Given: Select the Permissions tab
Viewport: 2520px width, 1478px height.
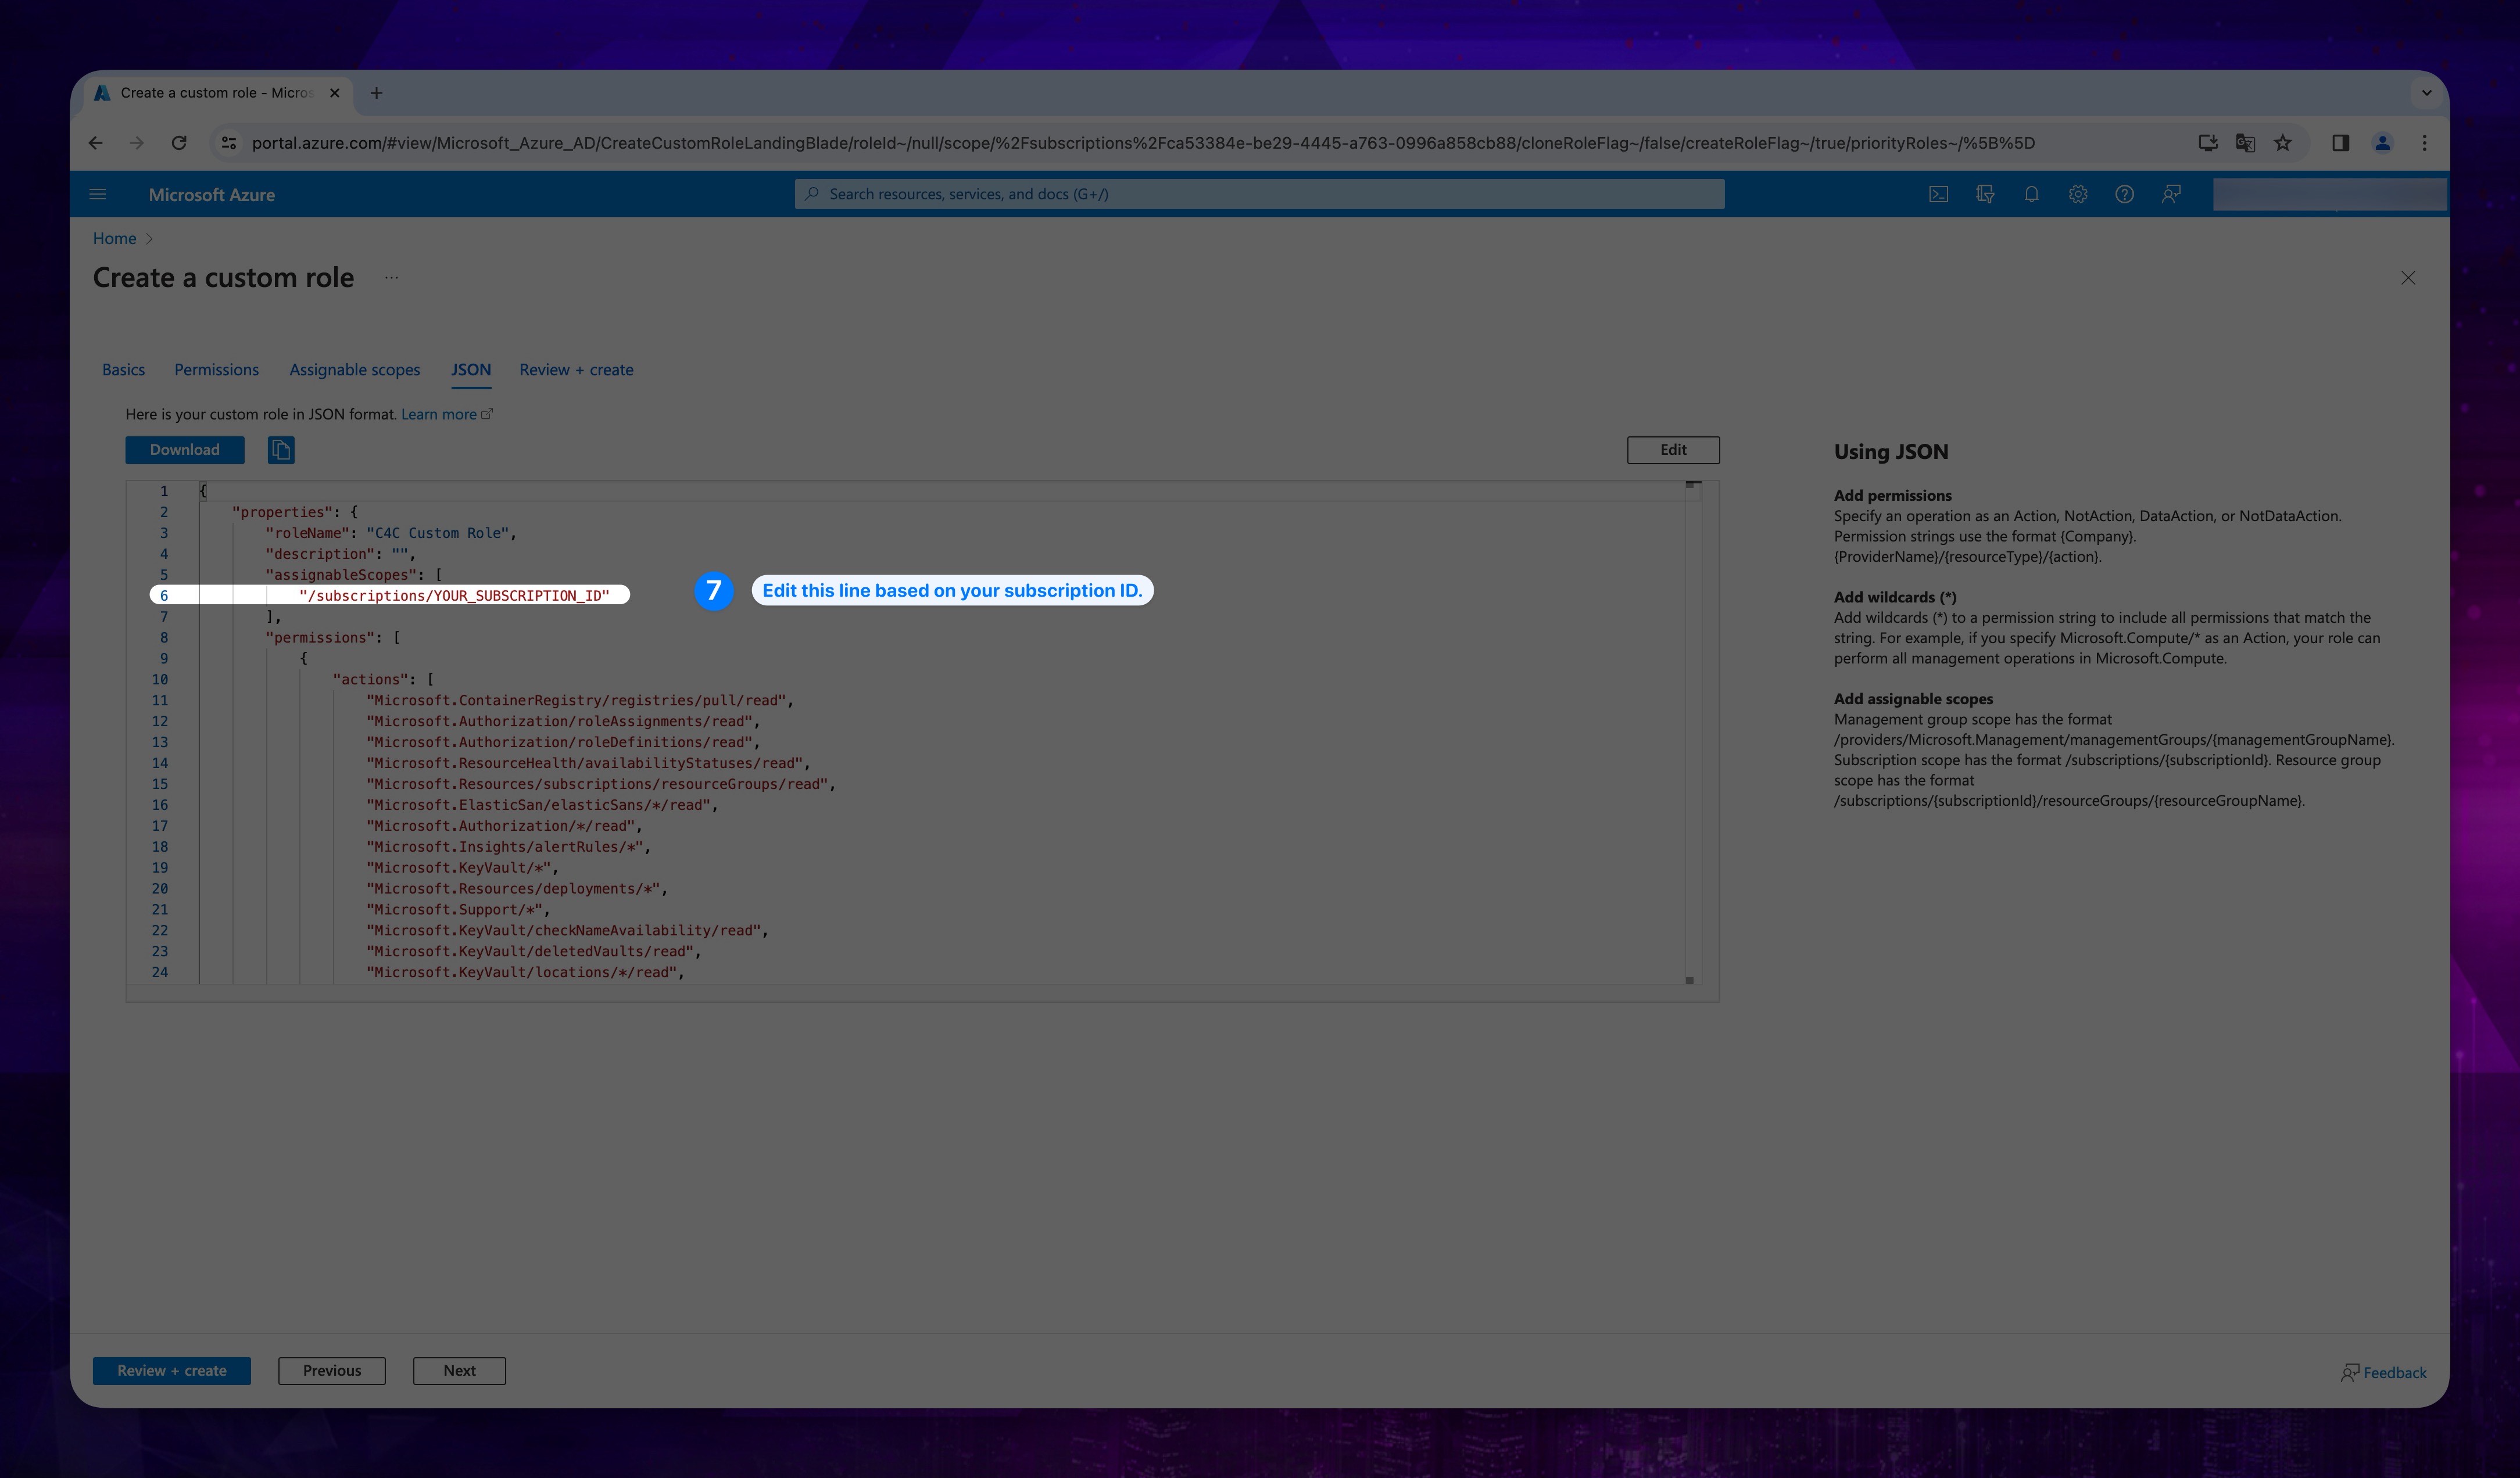Looking at the screenshot, I should point(214,369).
